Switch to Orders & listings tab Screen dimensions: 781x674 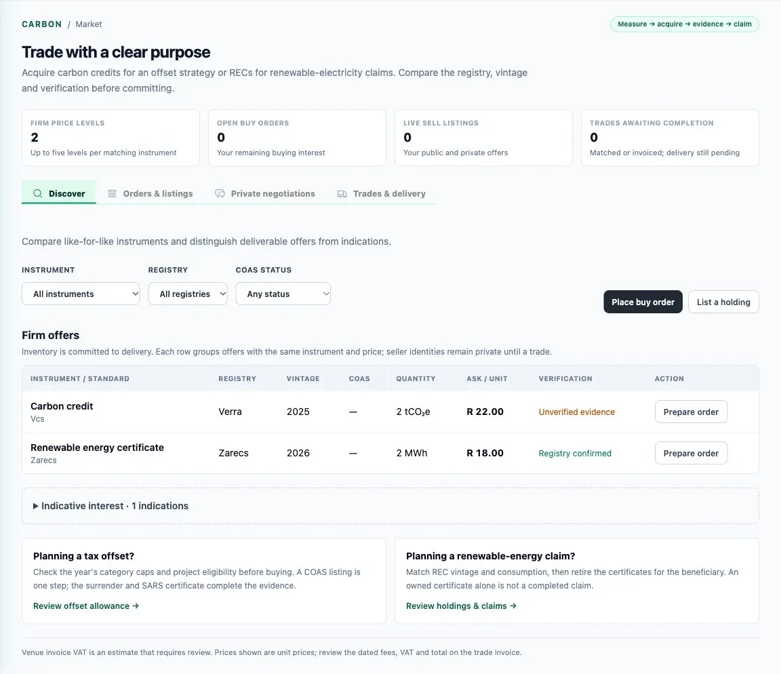pos(151,193)
